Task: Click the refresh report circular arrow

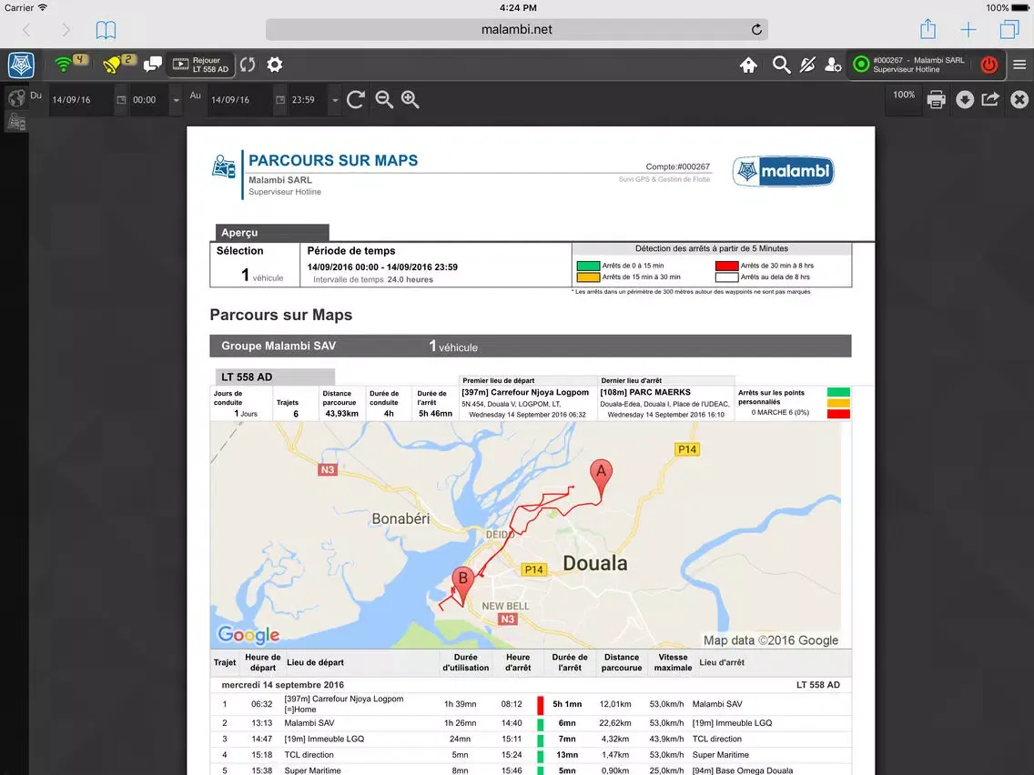Action: 355,99
